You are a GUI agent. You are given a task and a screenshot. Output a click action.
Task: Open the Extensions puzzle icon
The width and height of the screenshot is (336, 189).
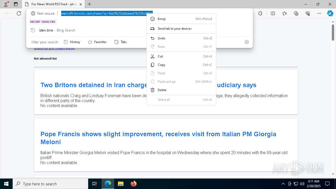[260, 13]
